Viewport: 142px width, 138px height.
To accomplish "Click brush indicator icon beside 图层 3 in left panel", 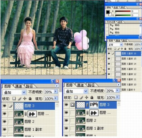I will (11, 106).
